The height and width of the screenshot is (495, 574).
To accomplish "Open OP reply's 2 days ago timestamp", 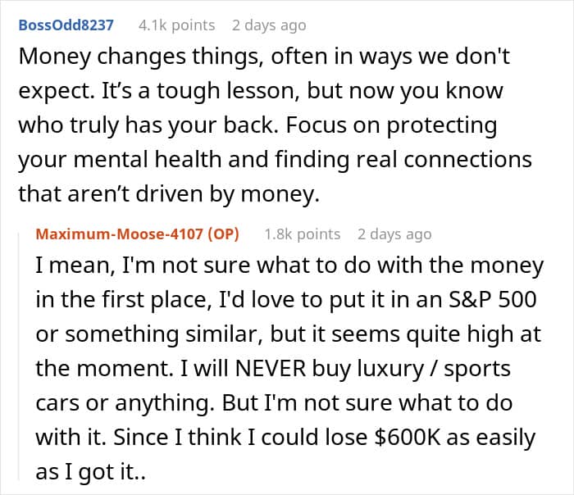I will 394,234.
